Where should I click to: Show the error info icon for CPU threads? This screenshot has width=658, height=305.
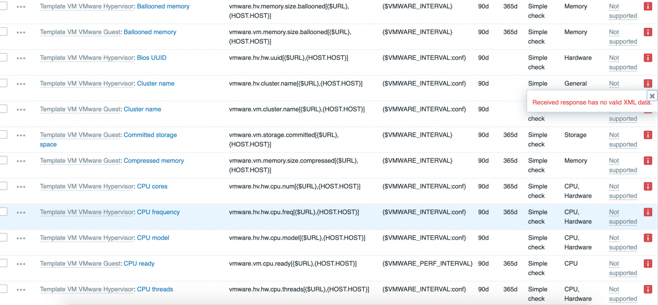click(648, 289)
